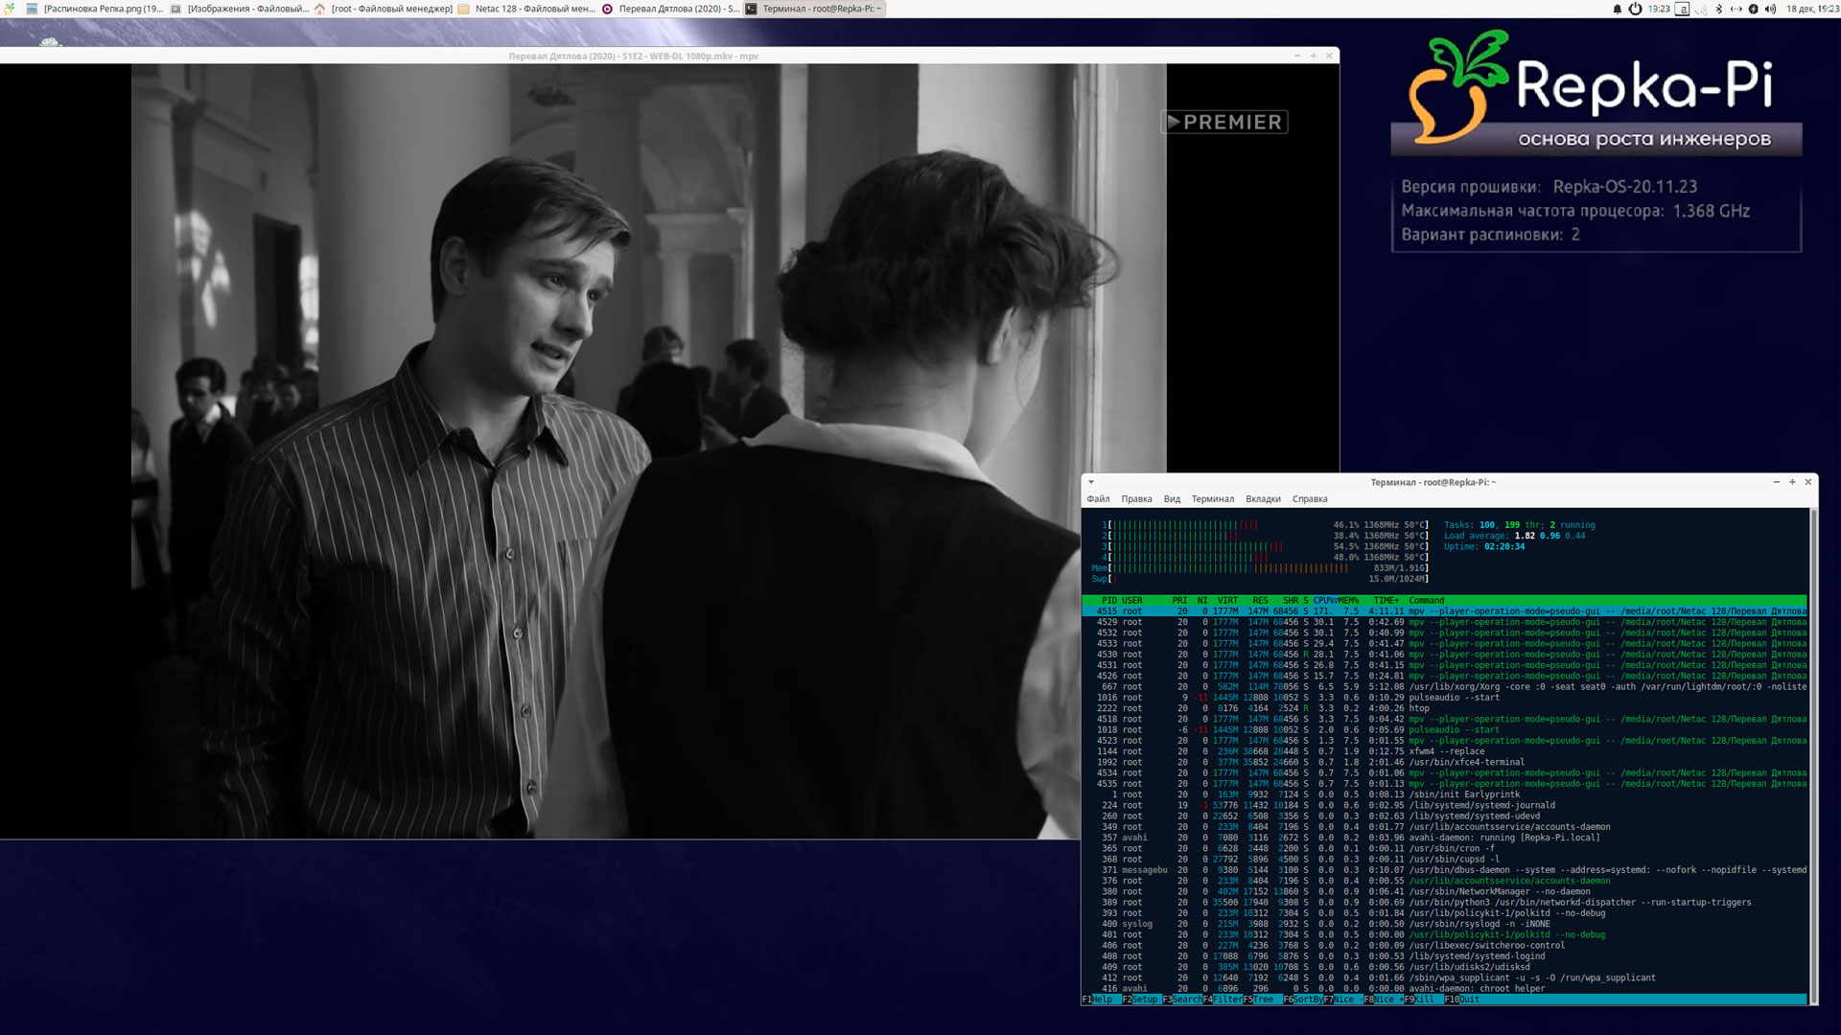Image resolution: width=1841 pixels, height=1035 pixels.
Task: Open the Вид menu in terminal
Action: click(1172, 499)
